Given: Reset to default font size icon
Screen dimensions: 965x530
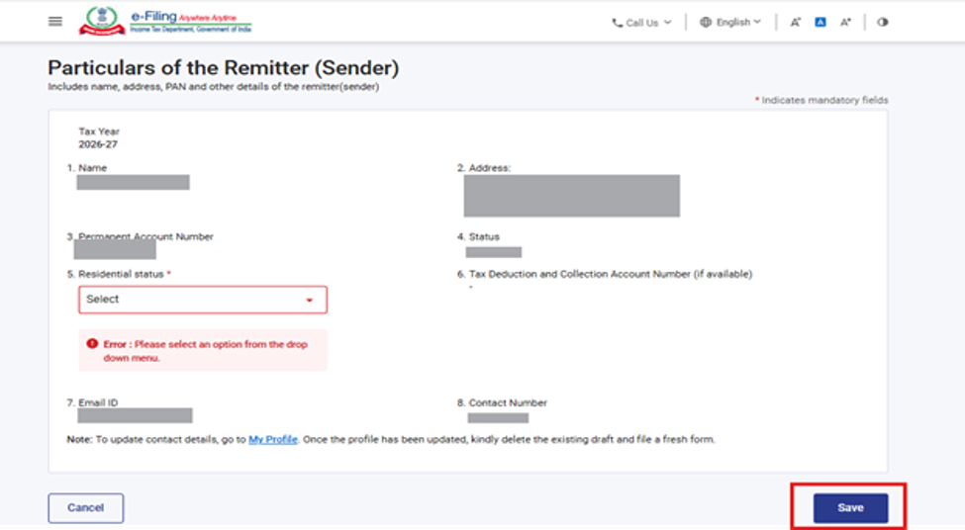Looking at the screenshot, I should coord(820,22).
